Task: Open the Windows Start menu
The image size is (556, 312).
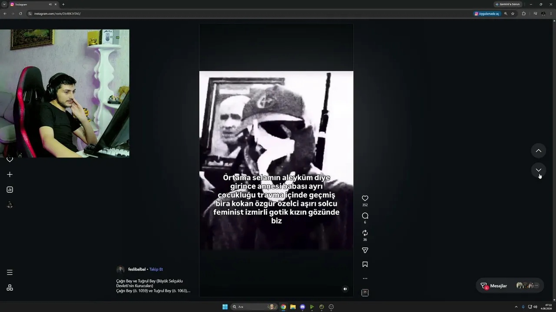Action: (x=225, y=307)
